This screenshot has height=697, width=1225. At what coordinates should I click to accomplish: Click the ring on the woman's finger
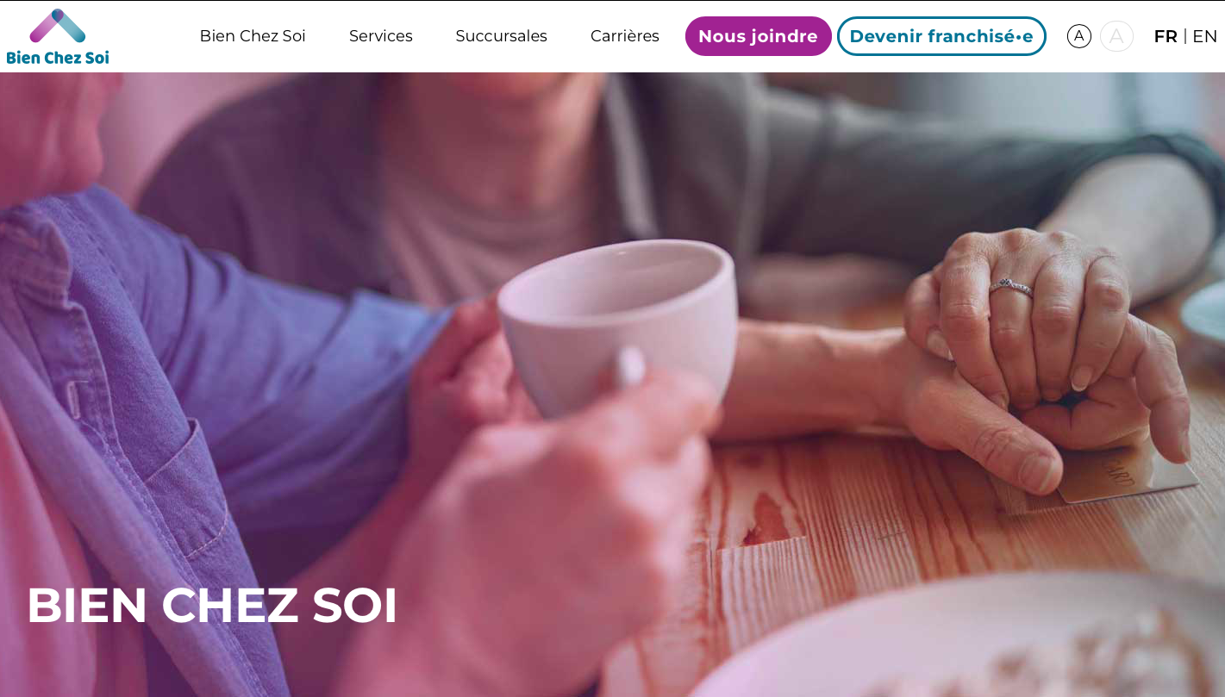[1011, 288]
